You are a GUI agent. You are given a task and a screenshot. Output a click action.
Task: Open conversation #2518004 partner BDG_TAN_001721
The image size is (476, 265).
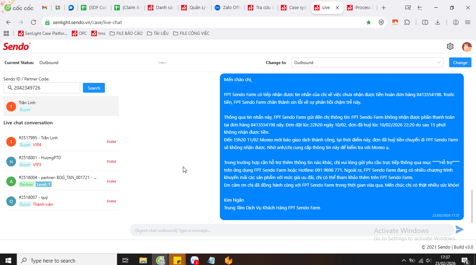pos(61,181)
